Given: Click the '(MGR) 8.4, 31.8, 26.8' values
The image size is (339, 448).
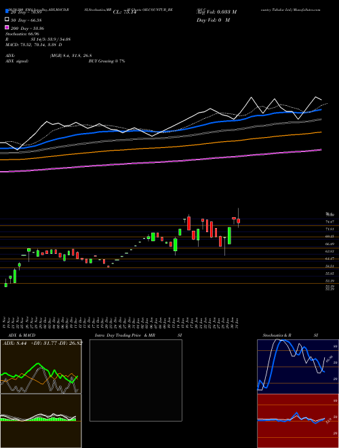Looking at the screenshot, I should point(71,56).
